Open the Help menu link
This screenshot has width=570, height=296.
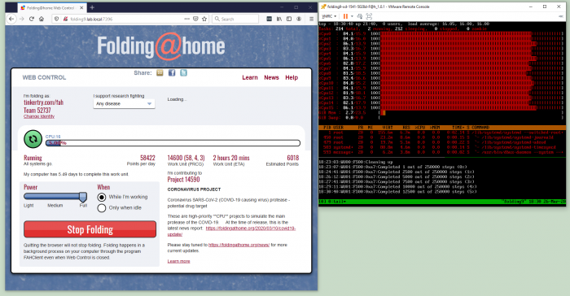pyautogui.click(x=292, y=77)
